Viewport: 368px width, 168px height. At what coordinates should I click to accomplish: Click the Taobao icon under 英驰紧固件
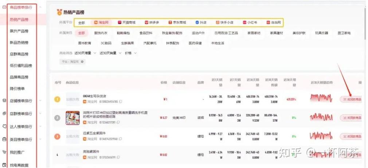tap(85, 157)
